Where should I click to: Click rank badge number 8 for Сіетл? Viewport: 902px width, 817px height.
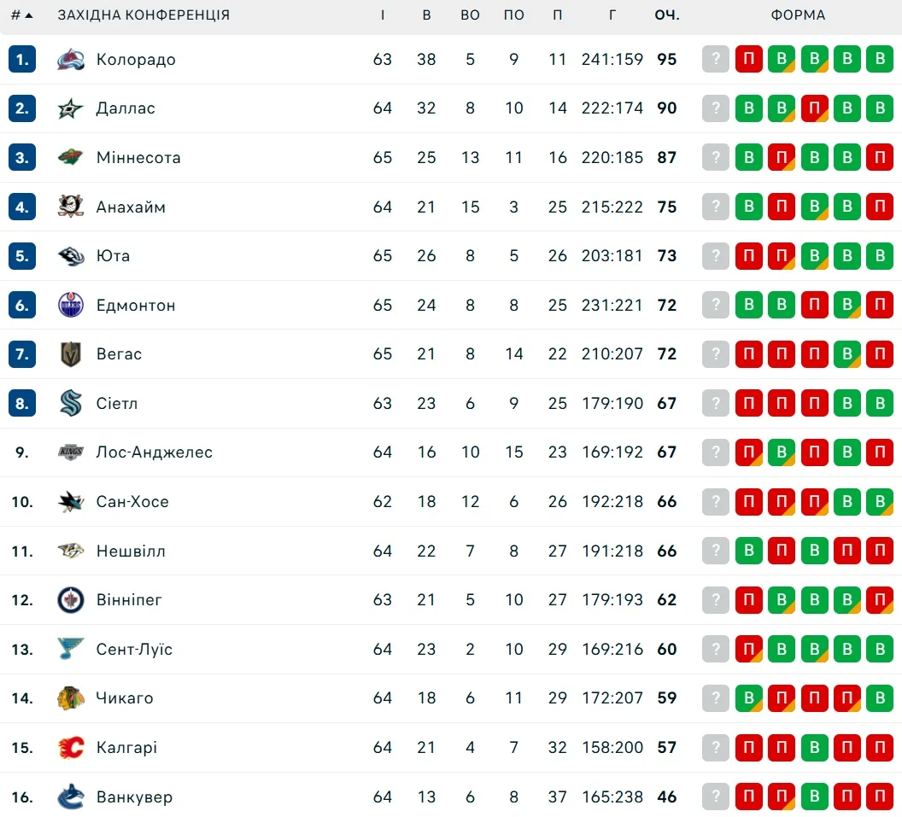(x=22, y=403)
